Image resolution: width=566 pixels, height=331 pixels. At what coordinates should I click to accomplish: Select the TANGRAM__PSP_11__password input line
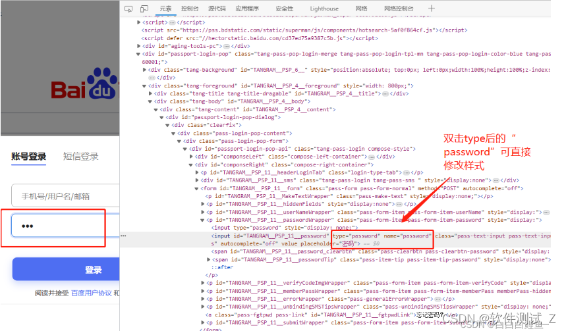click(335, 240)
